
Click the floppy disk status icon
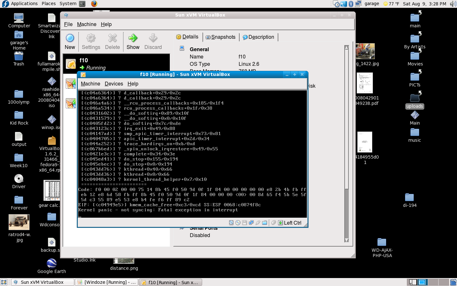(x=244, y=223)
